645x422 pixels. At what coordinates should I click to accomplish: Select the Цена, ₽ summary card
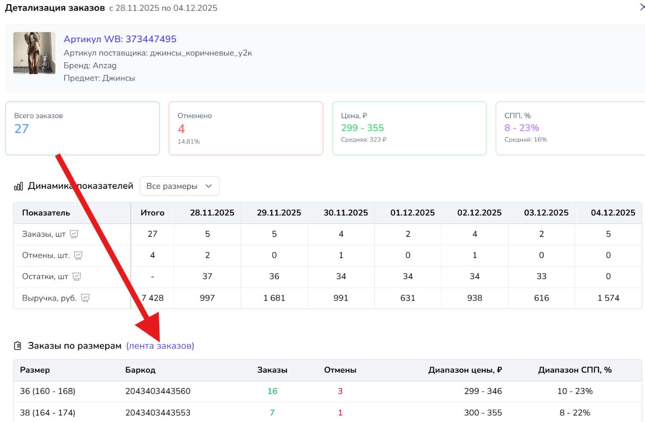tap(409, 128)
